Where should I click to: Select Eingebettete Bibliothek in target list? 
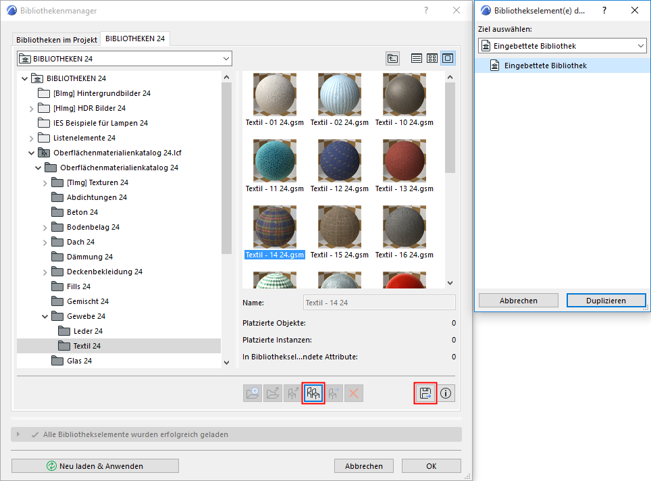click(563, 66)
